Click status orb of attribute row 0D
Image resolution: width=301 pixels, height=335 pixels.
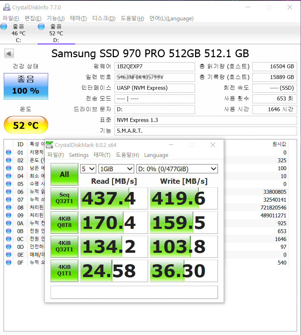[9, 247]
